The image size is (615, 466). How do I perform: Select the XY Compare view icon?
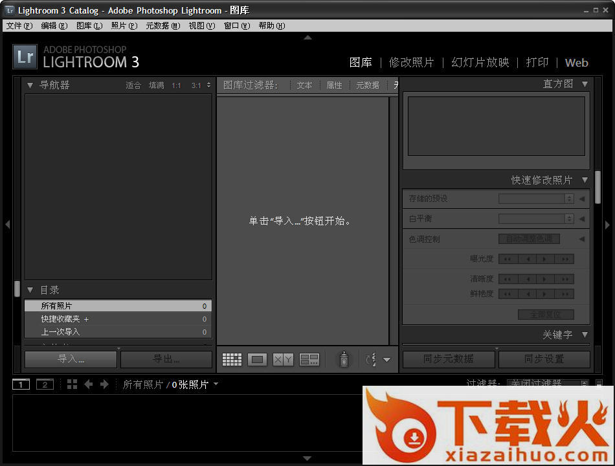(x=283, y=359)
